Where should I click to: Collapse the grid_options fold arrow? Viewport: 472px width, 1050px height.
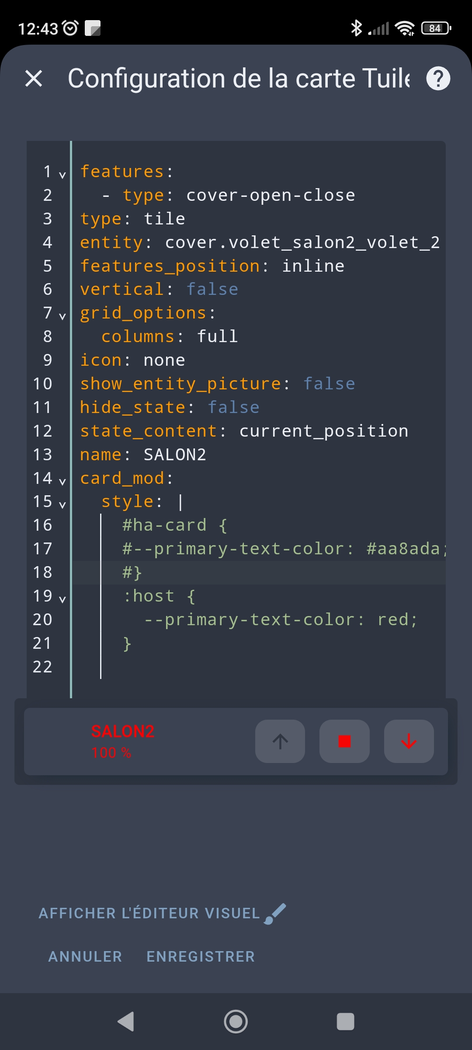point(62,316)
